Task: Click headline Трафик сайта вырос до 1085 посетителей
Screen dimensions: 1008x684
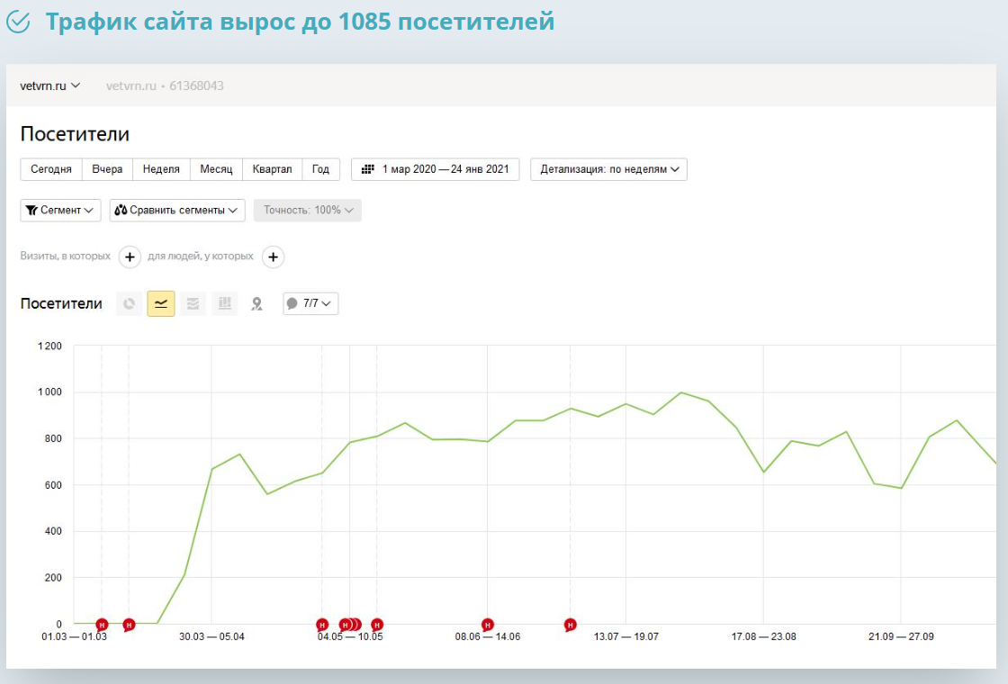Action: click(x=300, y=22)
